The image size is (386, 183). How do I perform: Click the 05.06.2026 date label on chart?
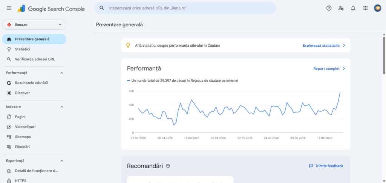(x=298, y=138)
